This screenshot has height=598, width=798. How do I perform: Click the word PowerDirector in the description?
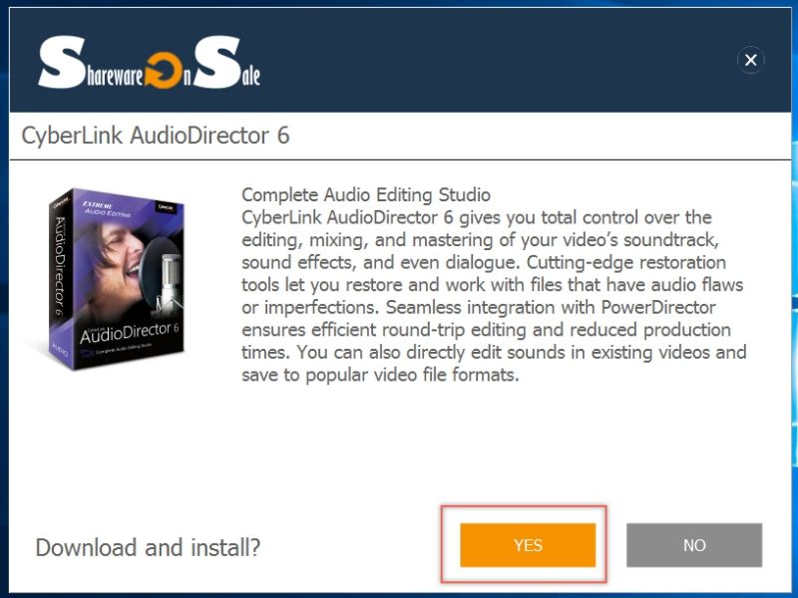(x=658, y=307)
